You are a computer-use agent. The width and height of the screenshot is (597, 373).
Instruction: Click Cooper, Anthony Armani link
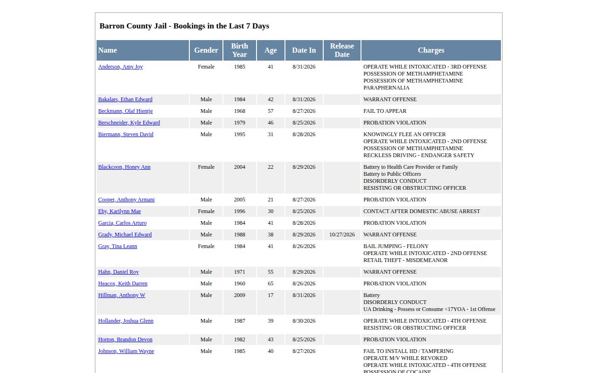tap(126, 200)
